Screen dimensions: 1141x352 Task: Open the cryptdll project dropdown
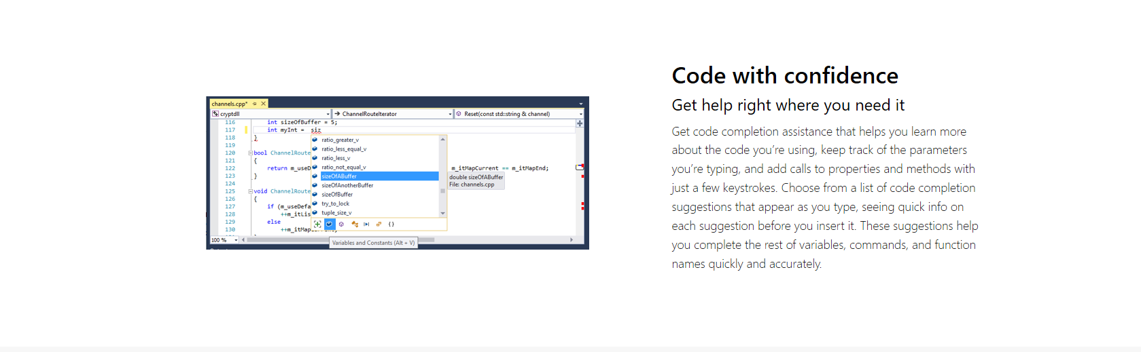point(270,114)
